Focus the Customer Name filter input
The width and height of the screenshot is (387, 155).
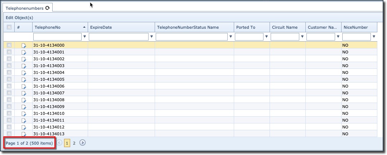click(321, 37)
